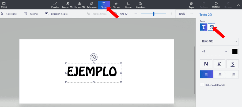The height and width of the screenshot is (107, 242).
Task: Toggle underline S formatting
Action: 233,64
